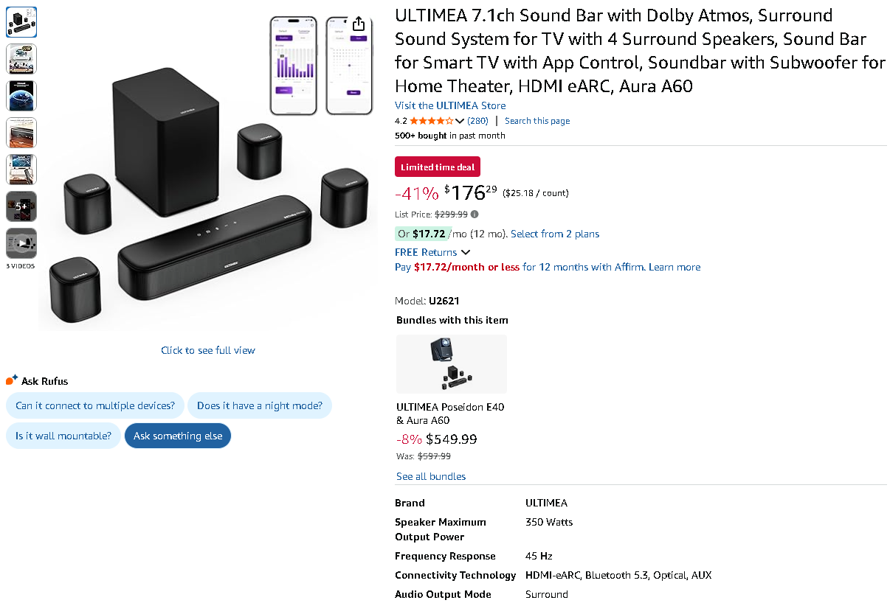Ask Rufus about the night mode
Viewport: 890px width, 603px height.
point(260,405)
